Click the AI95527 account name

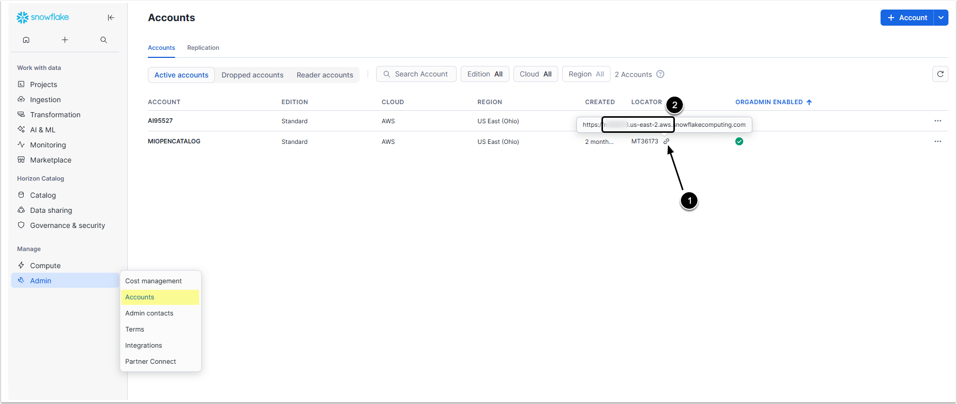[160, 121]
